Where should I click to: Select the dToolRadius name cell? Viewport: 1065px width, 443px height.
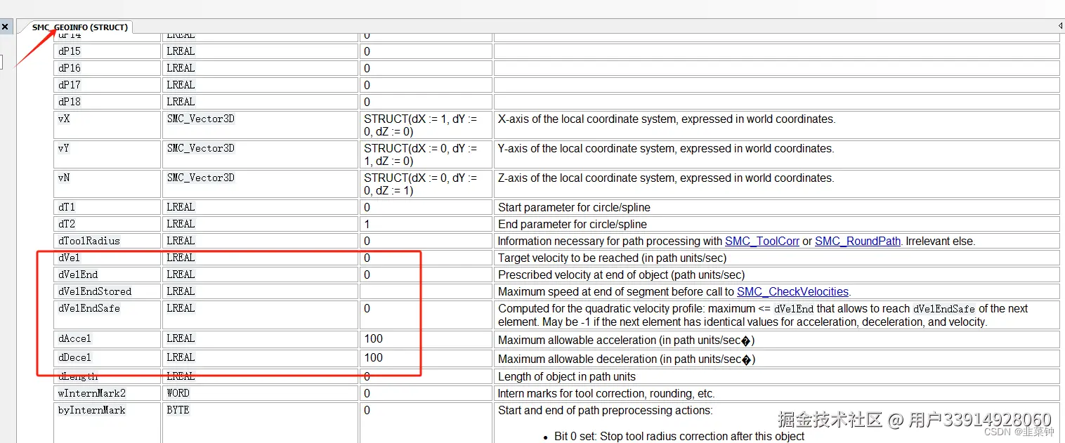[107, 241]
